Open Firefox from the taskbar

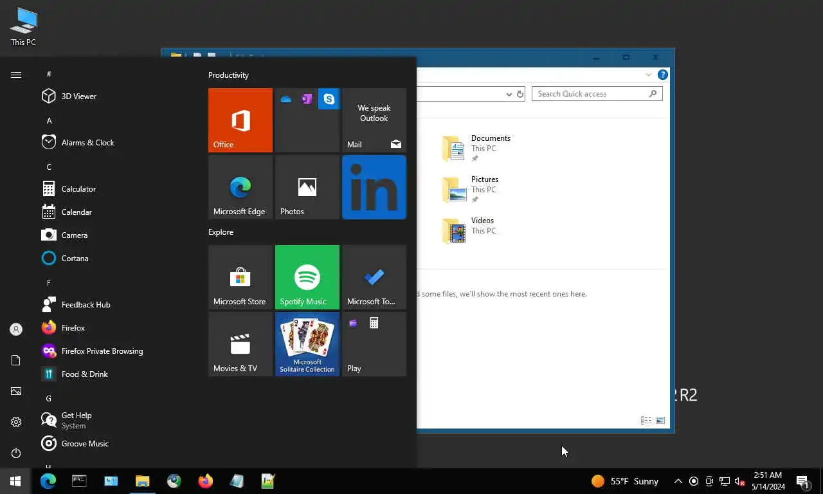click(206, 481)
